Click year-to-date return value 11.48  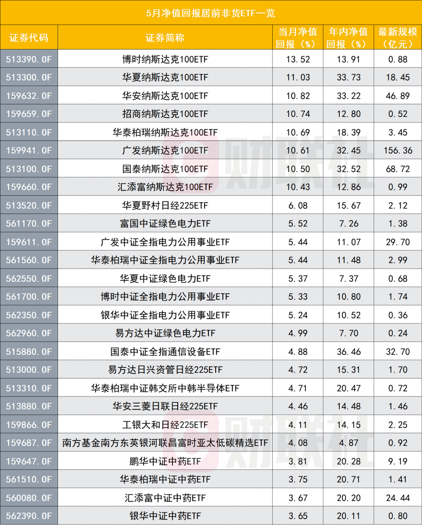pos(349,260)
